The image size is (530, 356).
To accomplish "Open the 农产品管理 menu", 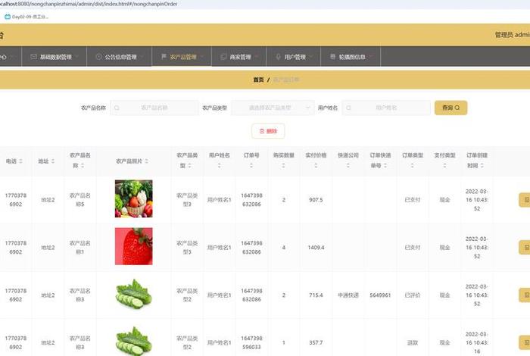I will pyautogui.click(x=182, y=57).
